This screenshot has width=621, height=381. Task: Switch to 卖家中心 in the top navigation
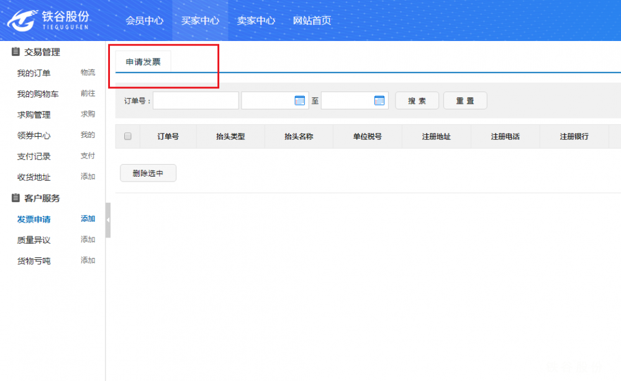click(x=256, y=21)
